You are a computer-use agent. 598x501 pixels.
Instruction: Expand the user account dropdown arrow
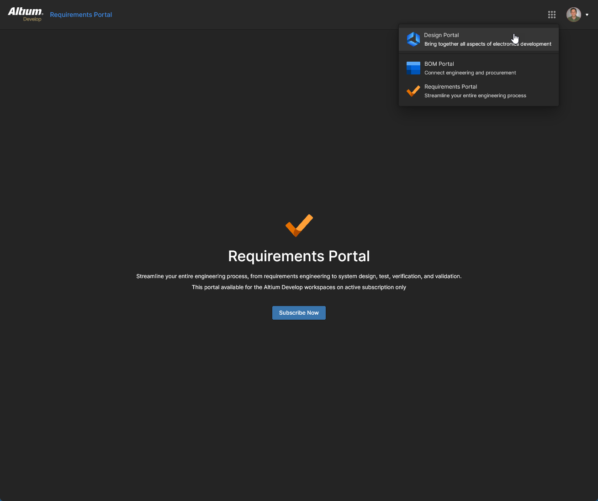[587, 15]
